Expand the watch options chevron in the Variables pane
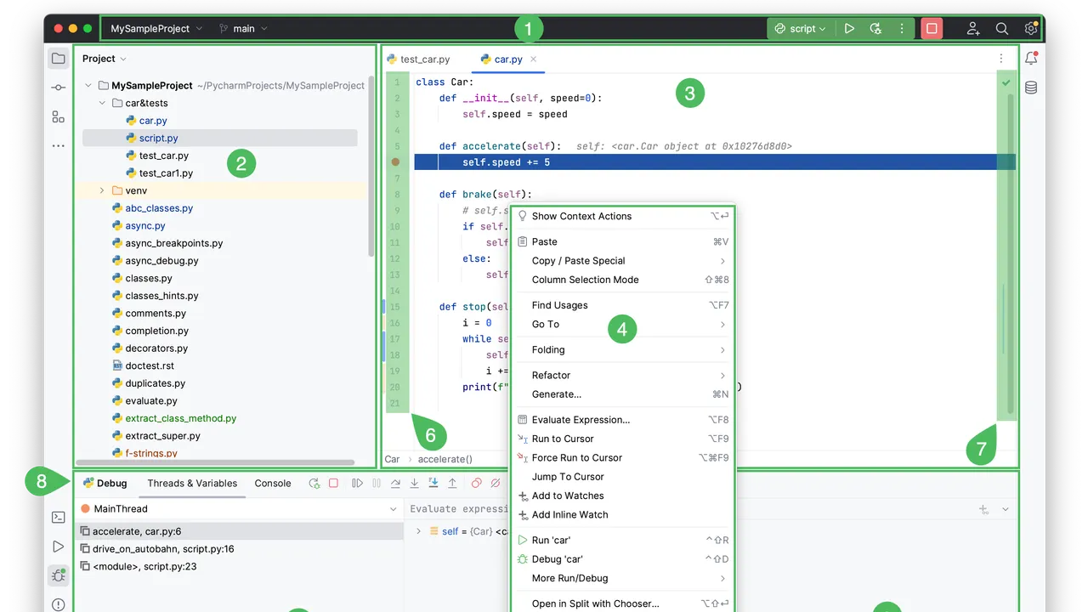This screenshot has width=1088, height=612. (x=1006, y=509)
